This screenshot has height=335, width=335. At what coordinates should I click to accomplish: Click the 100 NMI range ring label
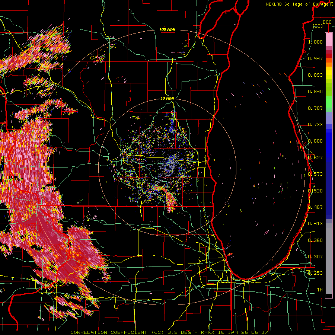tap(167, 29)
